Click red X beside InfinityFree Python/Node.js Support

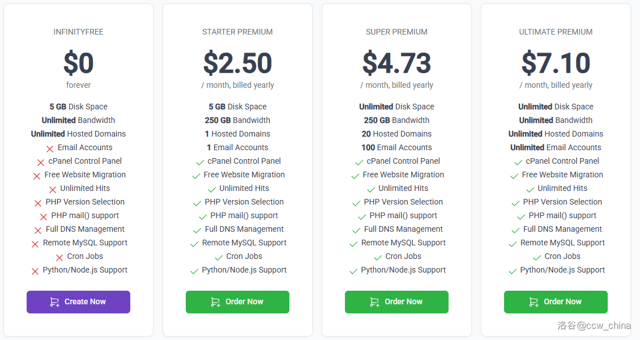pyautogui.click(x=35, y=271)
